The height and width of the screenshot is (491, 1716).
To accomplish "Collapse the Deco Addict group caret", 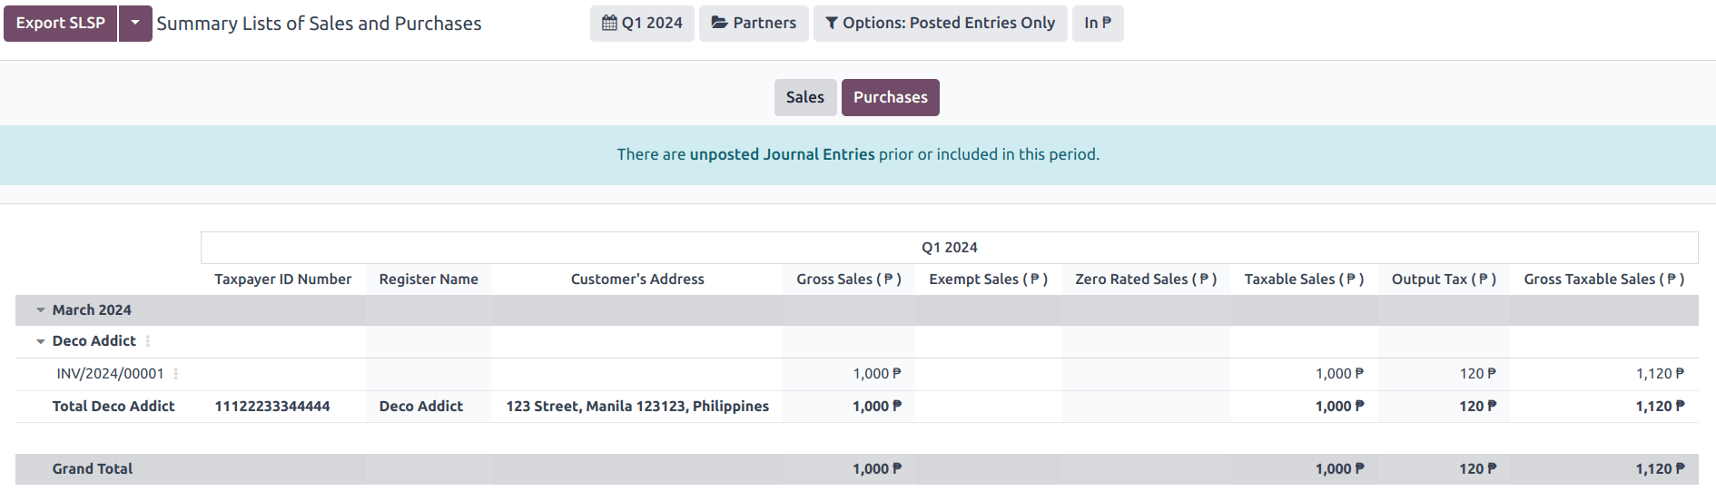I will tap(41, 341).
